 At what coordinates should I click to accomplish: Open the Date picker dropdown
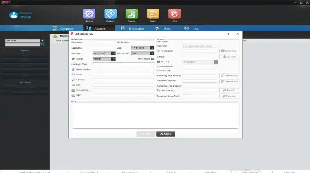152,48
